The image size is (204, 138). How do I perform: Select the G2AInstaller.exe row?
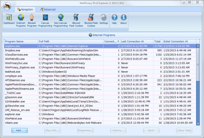point(100,101)
